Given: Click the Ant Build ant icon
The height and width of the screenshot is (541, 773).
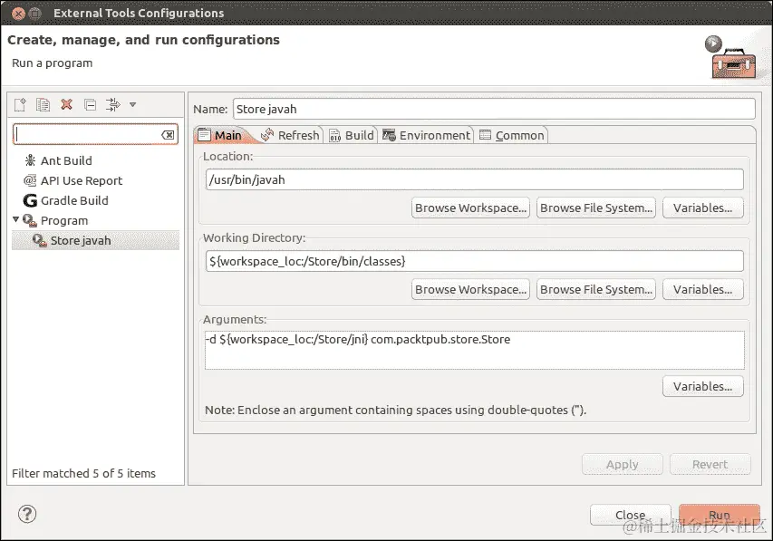Looking at the screenshot, I should (30, 160).
